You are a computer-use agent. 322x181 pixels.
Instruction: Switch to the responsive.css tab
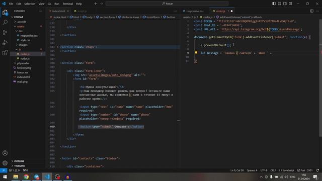(x=195, y=11)
